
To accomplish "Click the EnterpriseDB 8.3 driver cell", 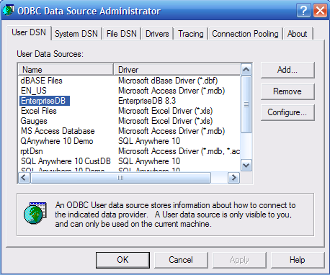I will 147,101.
